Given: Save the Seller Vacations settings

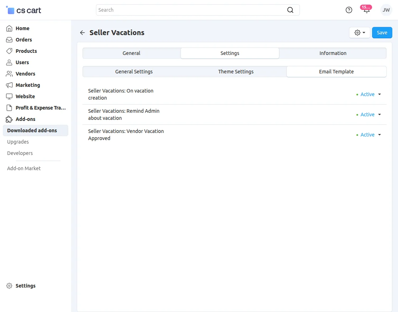Looking at the screenshot, I should [x=382, y=32].
